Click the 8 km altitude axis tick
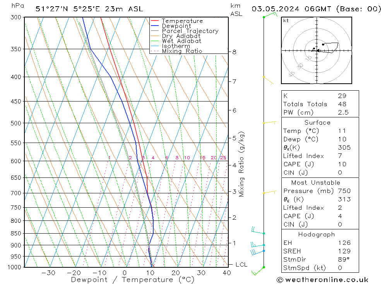This screenshot has height=284, width=387. click(x=234, y=52)
